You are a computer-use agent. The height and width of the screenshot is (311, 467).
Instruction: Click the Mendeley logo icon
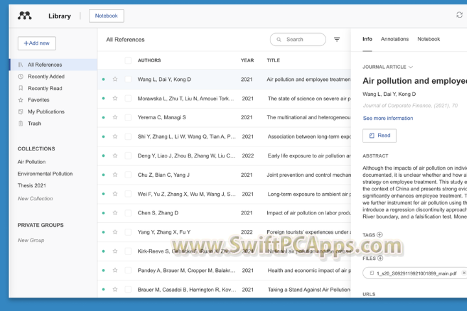(25, 16)
